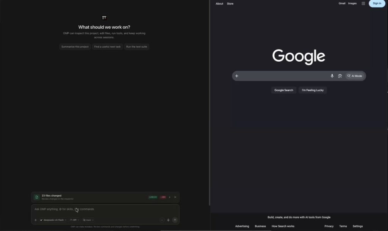Start Google voice search microphone
Viewport: 388px width, 231px height.
[x=332, y=76]
